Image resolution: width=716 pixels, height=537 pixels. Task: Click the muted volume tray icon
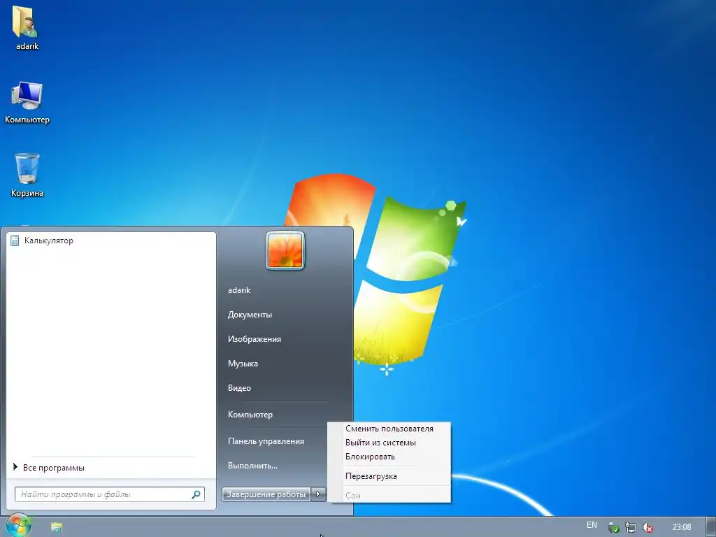647,528
